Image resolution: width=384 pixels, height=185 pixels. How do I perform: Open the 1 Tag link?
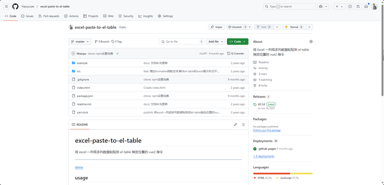117,42
